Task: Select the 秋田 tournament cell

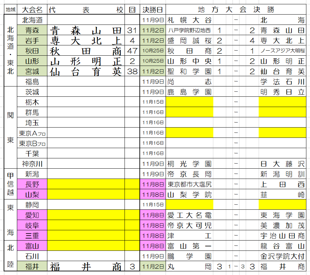Action: click(x=32, y=51)
